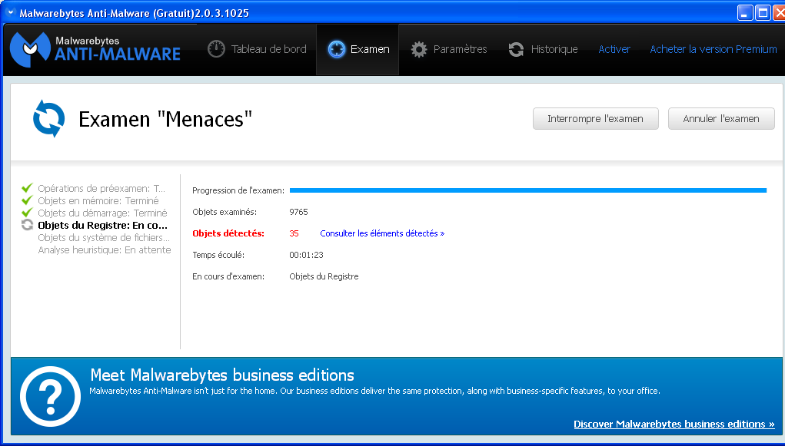The image size is (785, 446).
Task: Click the green check next to Objets du démarrage
Action: (x=27, y=213)
